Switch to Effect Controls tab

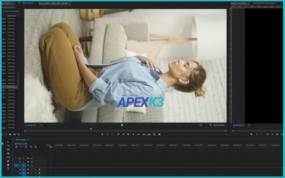pyautogui.click(x=28, y=3)
